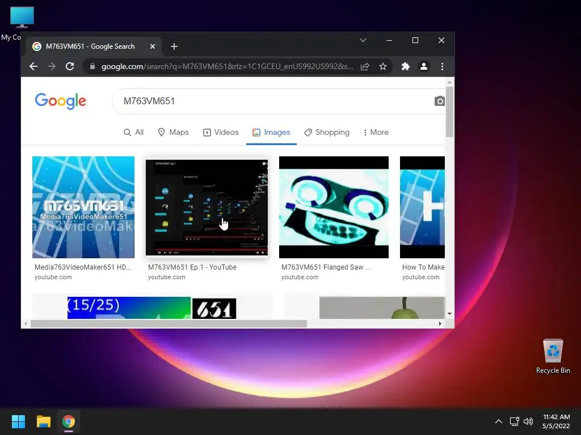This screenshot has width=581, height=435.
Task: Click youtube.com under Flanged Saw result
Action: coord(300,277)
